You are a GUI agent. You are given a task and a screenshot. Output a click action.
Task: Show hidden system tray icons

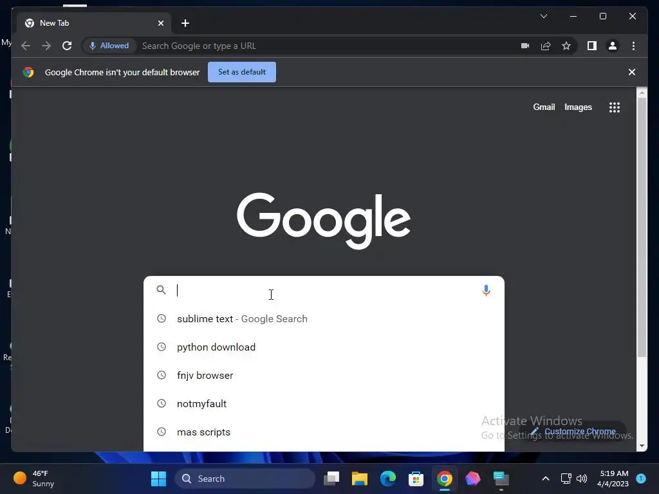coord(546,479)
